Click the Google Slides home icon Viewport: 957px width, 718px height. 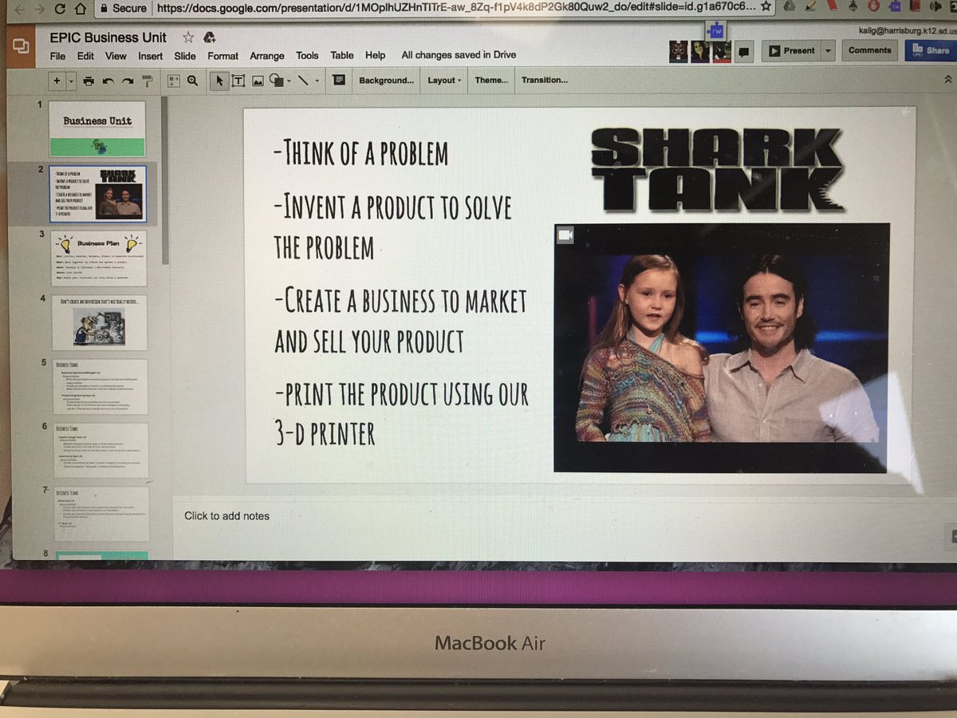[21, 45]
